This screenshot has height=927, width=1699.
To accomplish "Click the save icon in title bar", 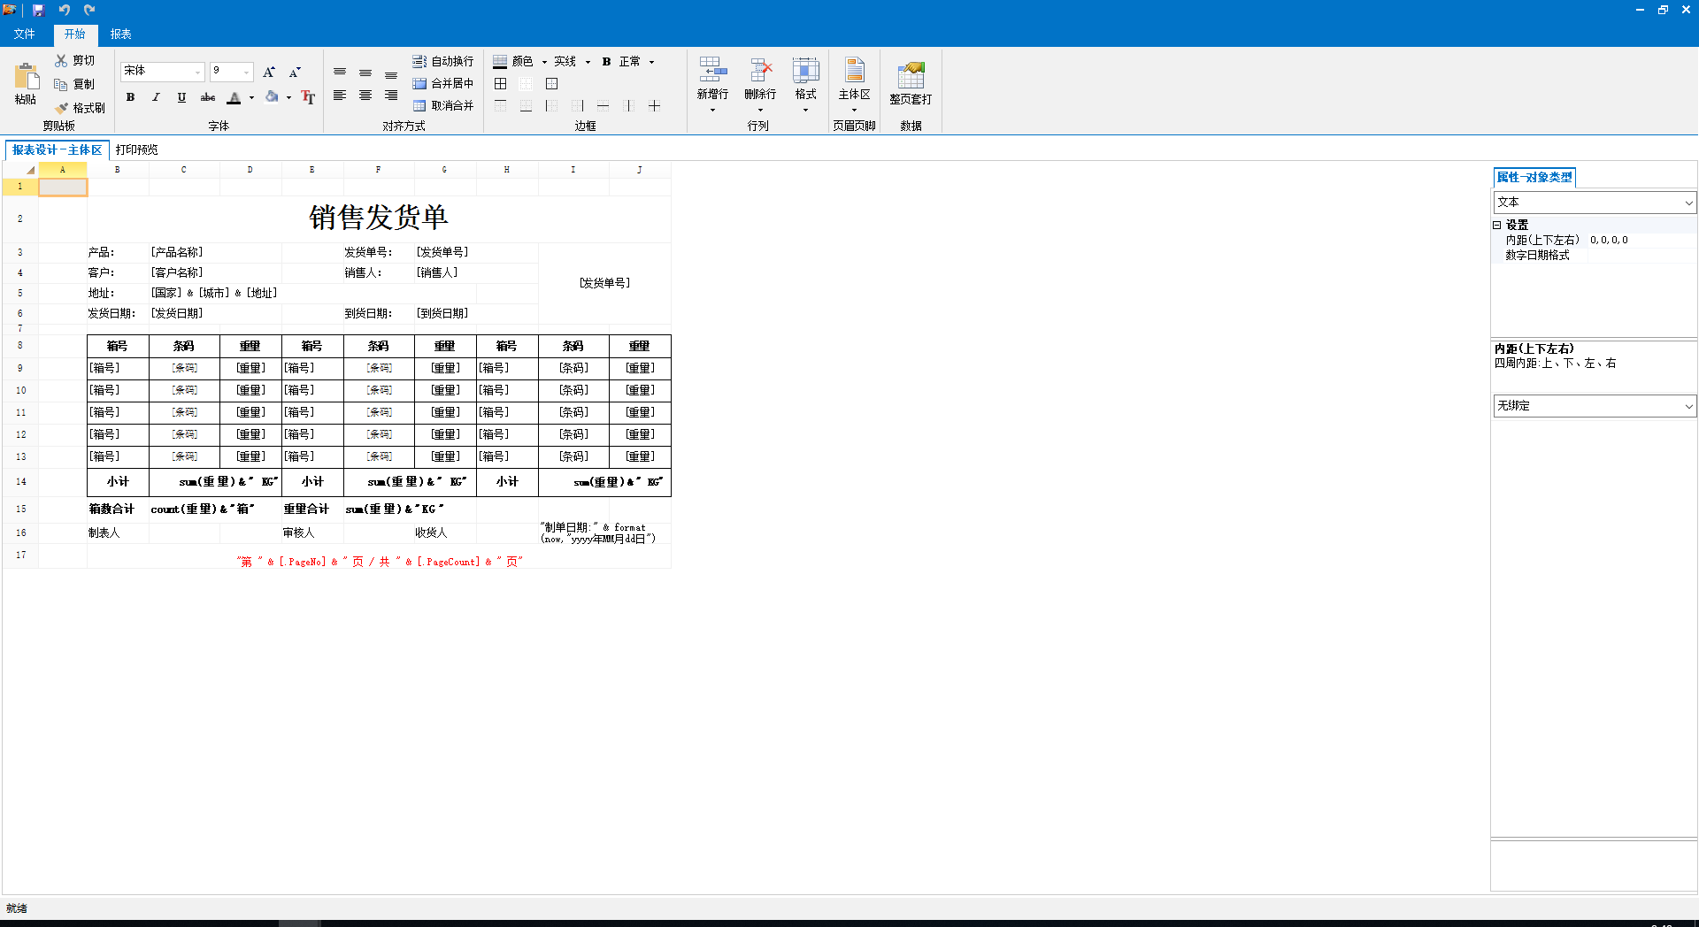I will pos(38,10).
